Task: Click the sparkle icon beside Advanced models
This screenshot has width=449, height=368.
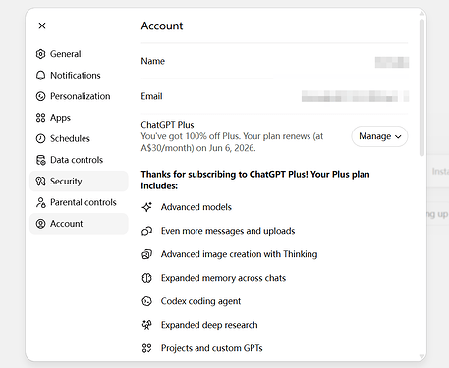Action: 146,207
